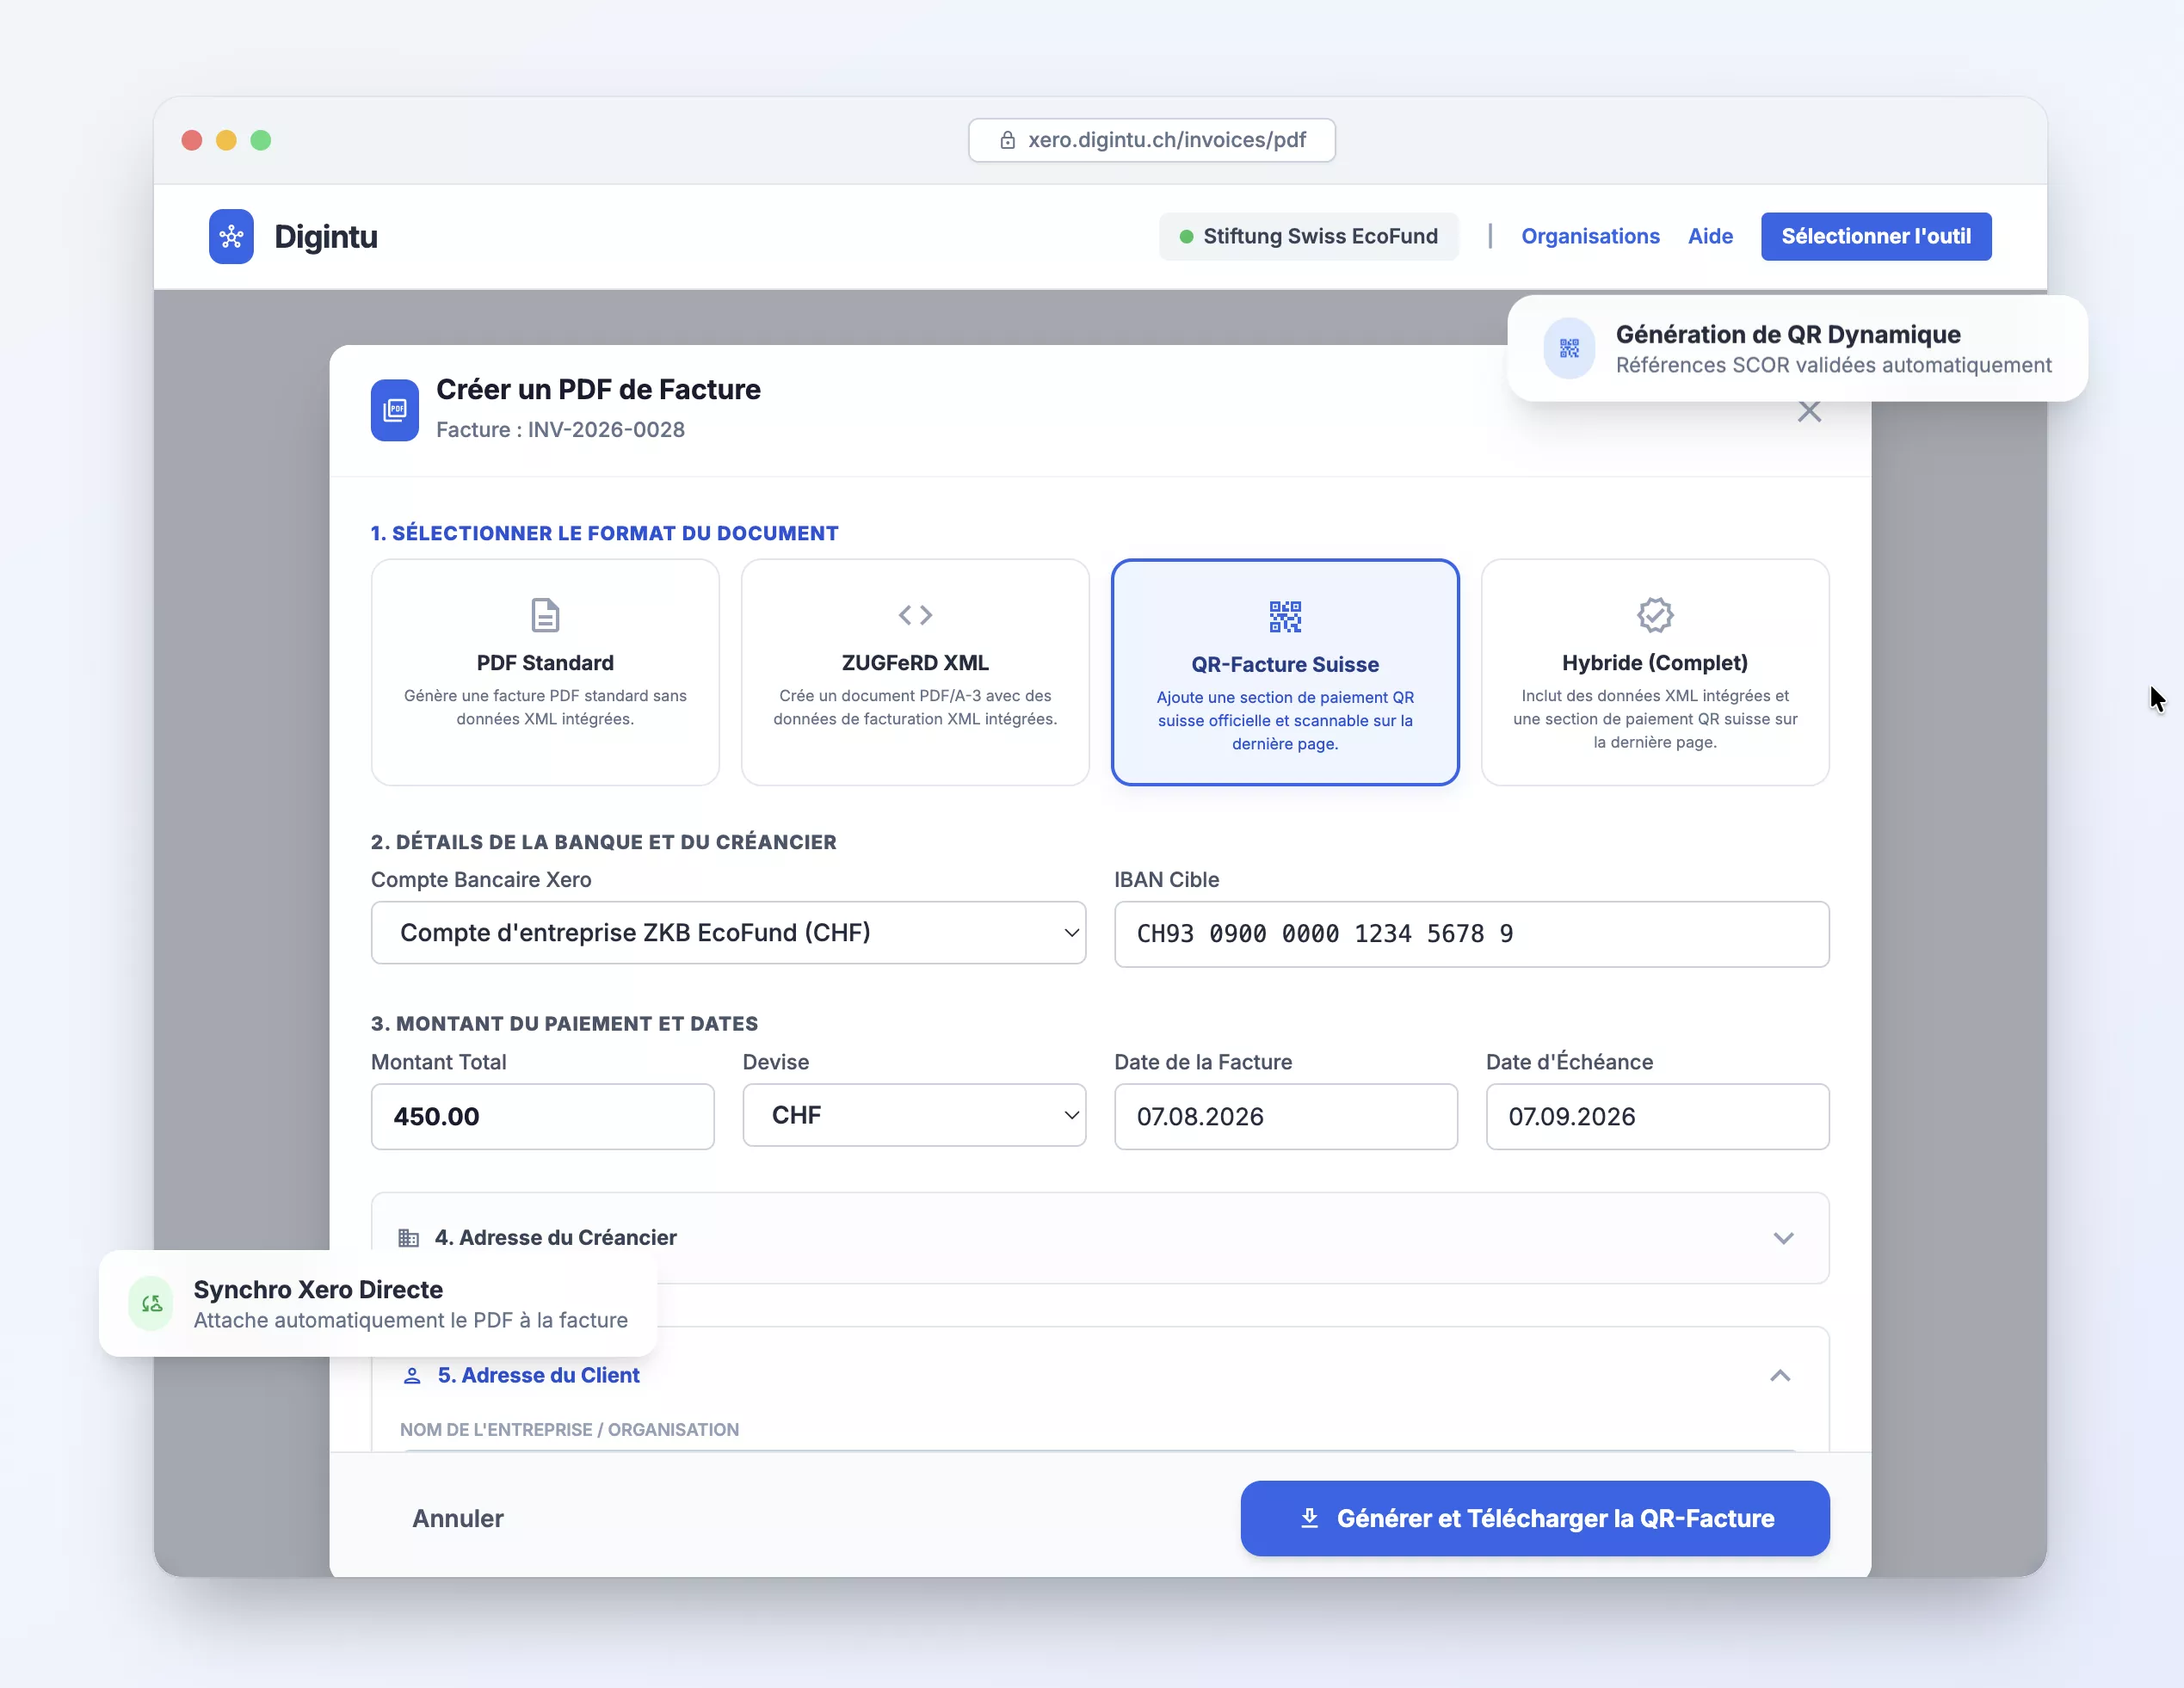This screenshot has width=2184, height=1688.
Task: Click the PDF document icon in the dialog header
Action: pyautogui.click(x=395, y=410)
